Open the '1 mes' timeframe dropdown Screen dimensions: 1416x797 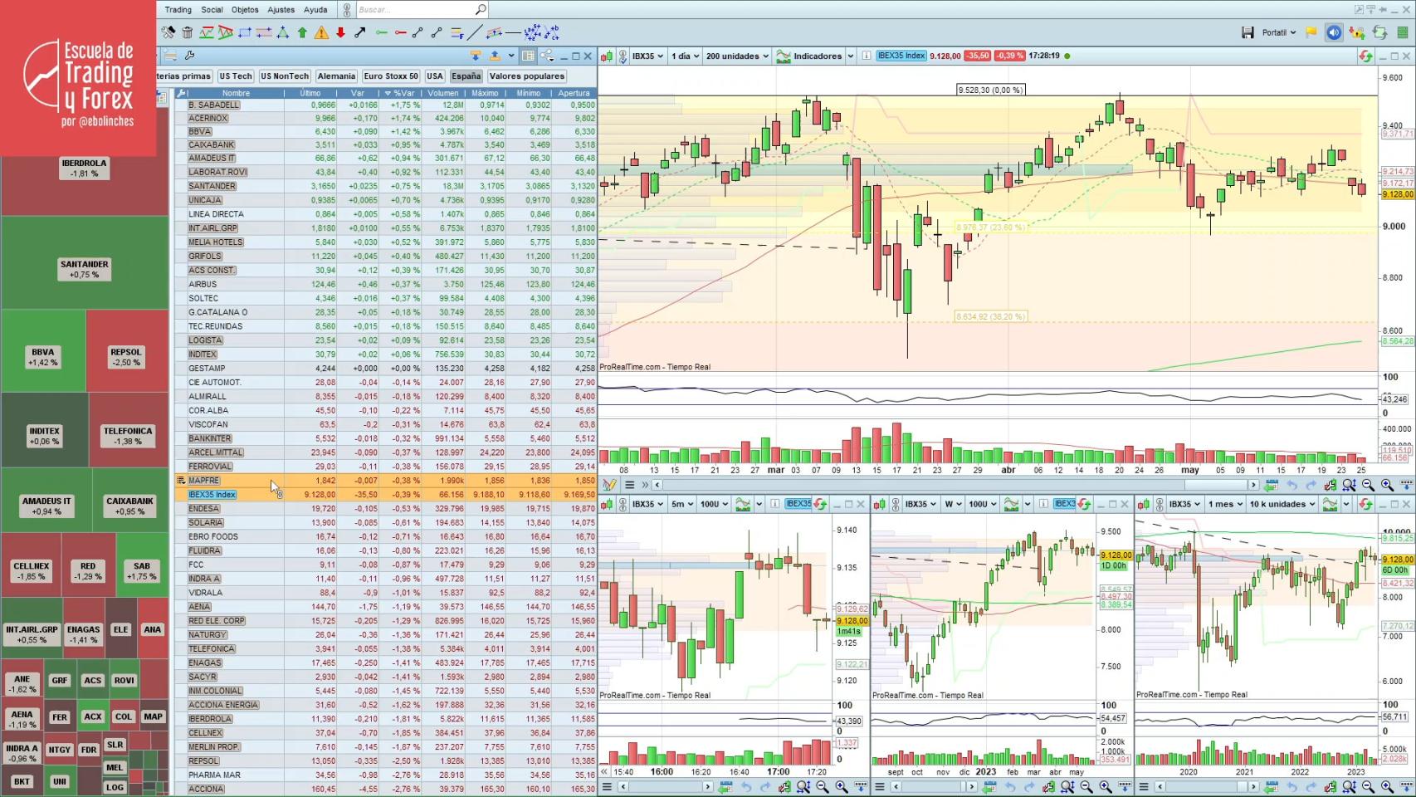coord(1225,504)
